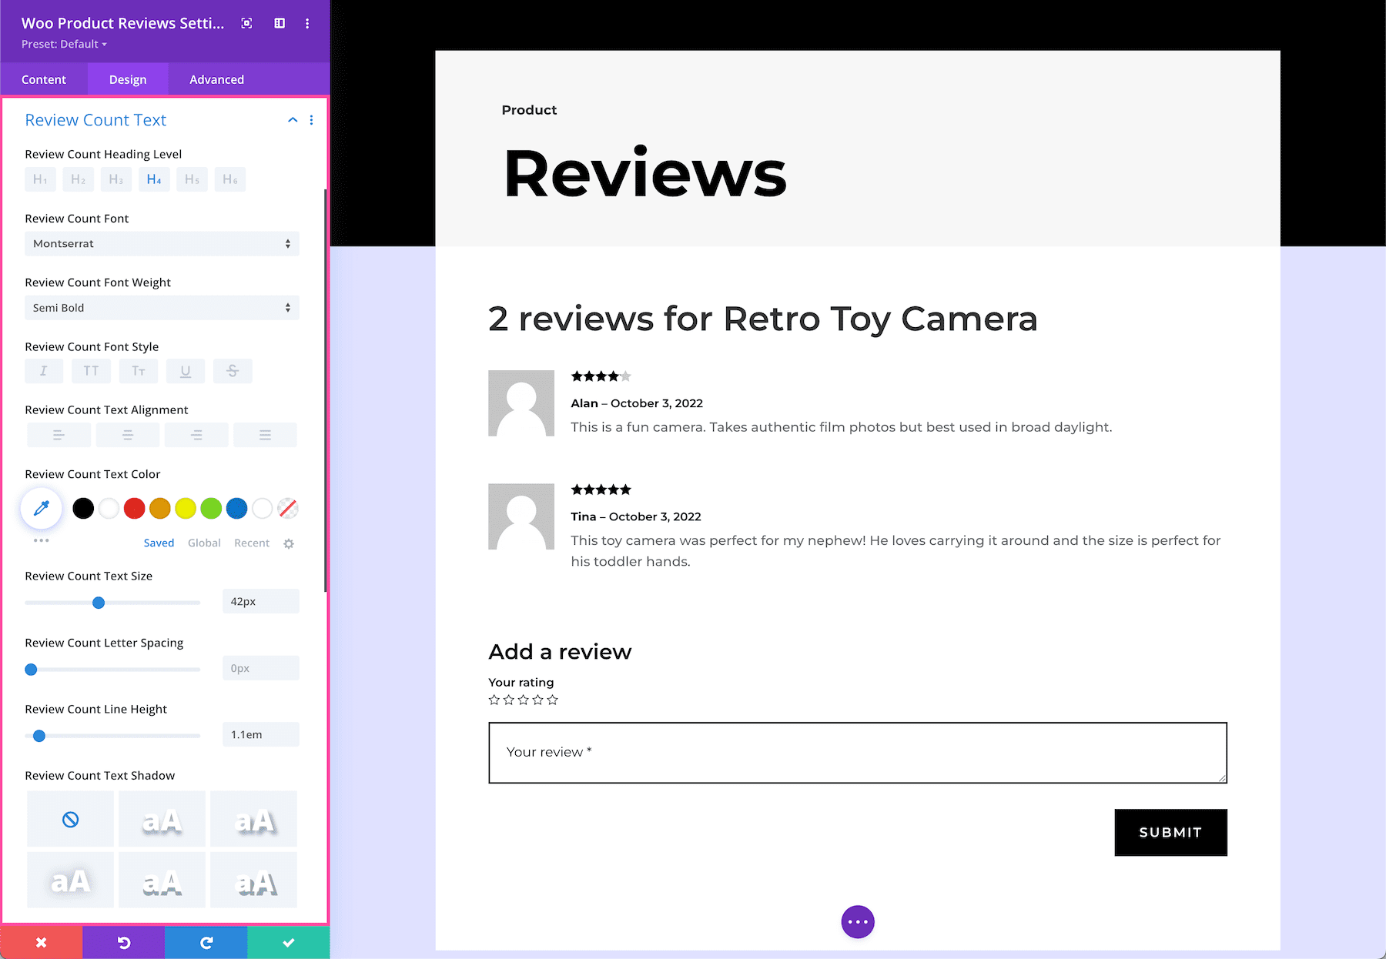Viewport: 1386px width, 959px height.
Task: Apply underline style to review count text
Action: (185, 371)
